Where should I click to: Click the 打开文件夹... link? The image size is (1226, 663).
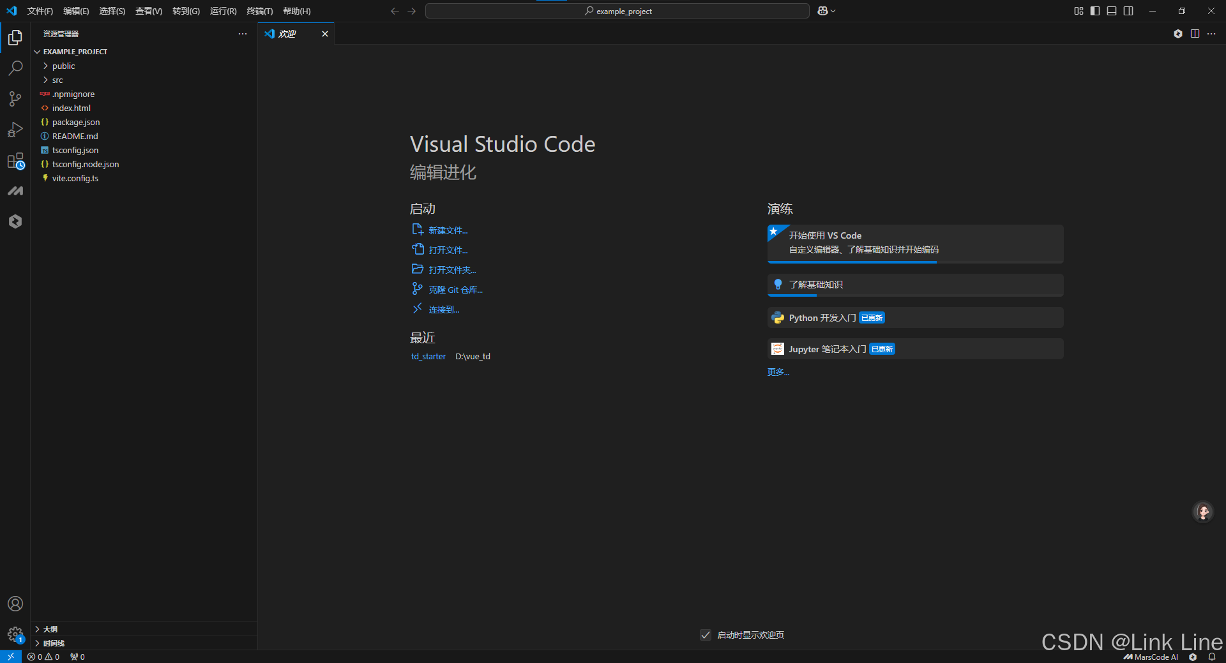tap(452, 270)
